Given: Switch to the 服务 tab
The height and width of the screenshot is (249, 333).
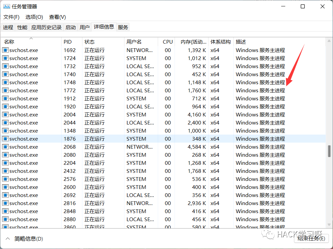Looking at the screenshot, I should click(123, 27).
